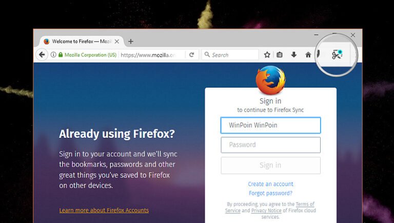Open the site information icon
The image size is (394, 223).
coord(53,55)
